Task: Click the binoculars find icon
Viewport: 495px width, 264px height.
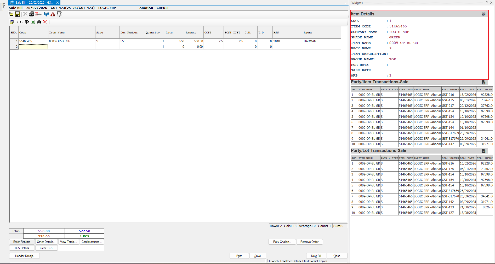Action: pos(39,22)
